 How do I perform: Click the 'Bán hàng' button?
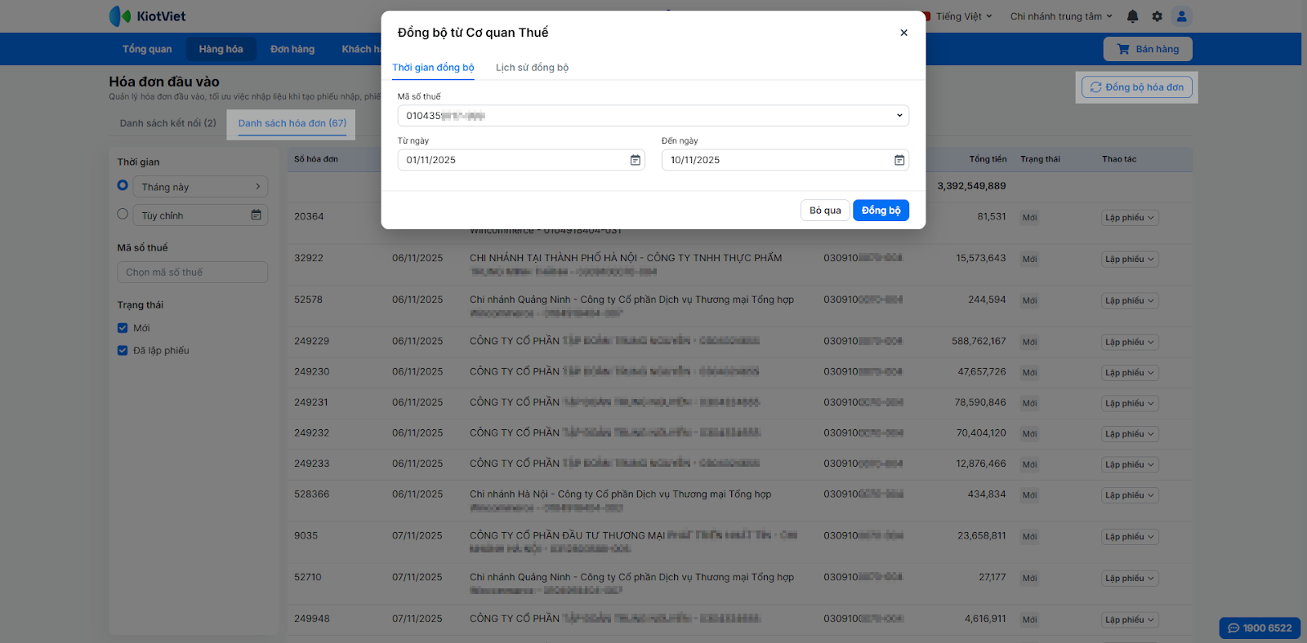[1148, 49]
